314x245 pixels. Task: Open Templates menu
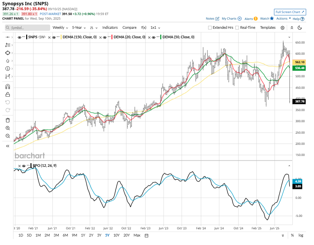268,27
